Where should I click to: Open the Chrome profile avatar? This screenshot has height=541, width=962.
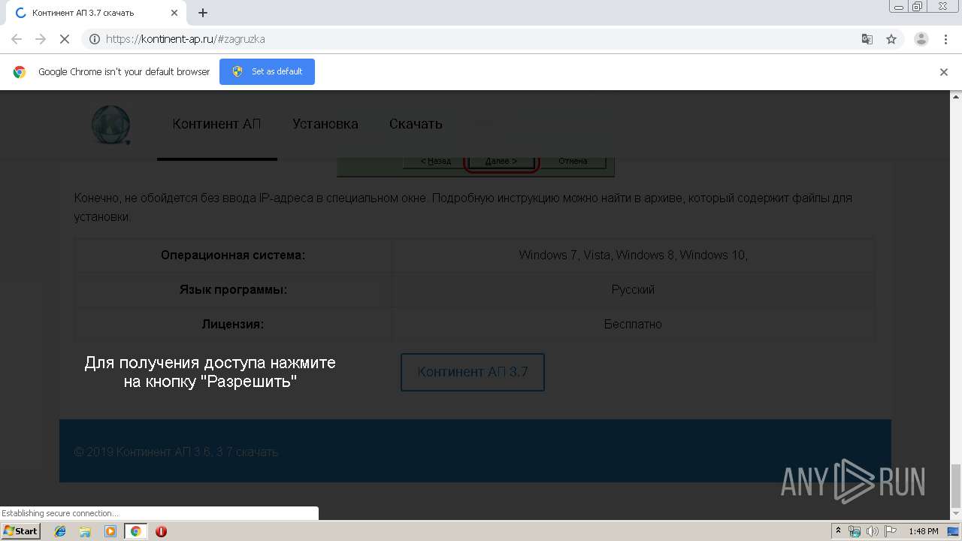pyautogui.click(x=921, y=39)
